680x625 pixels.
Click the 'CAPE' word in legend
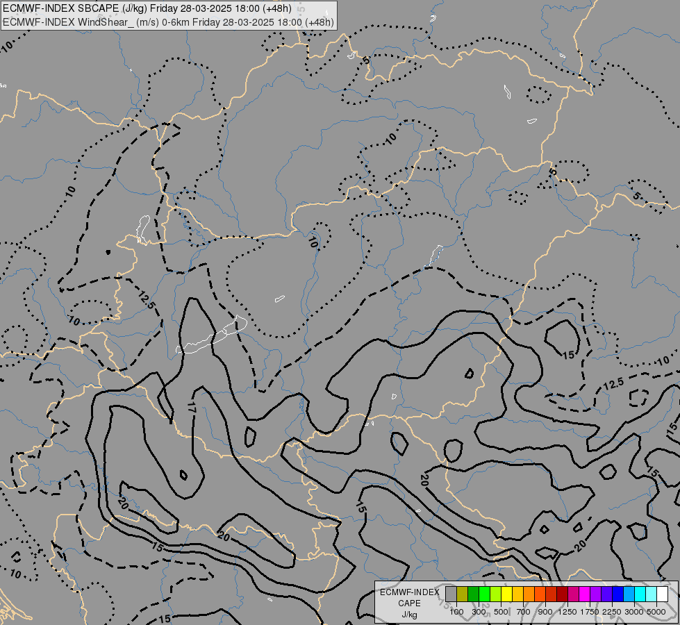point(409,603)
